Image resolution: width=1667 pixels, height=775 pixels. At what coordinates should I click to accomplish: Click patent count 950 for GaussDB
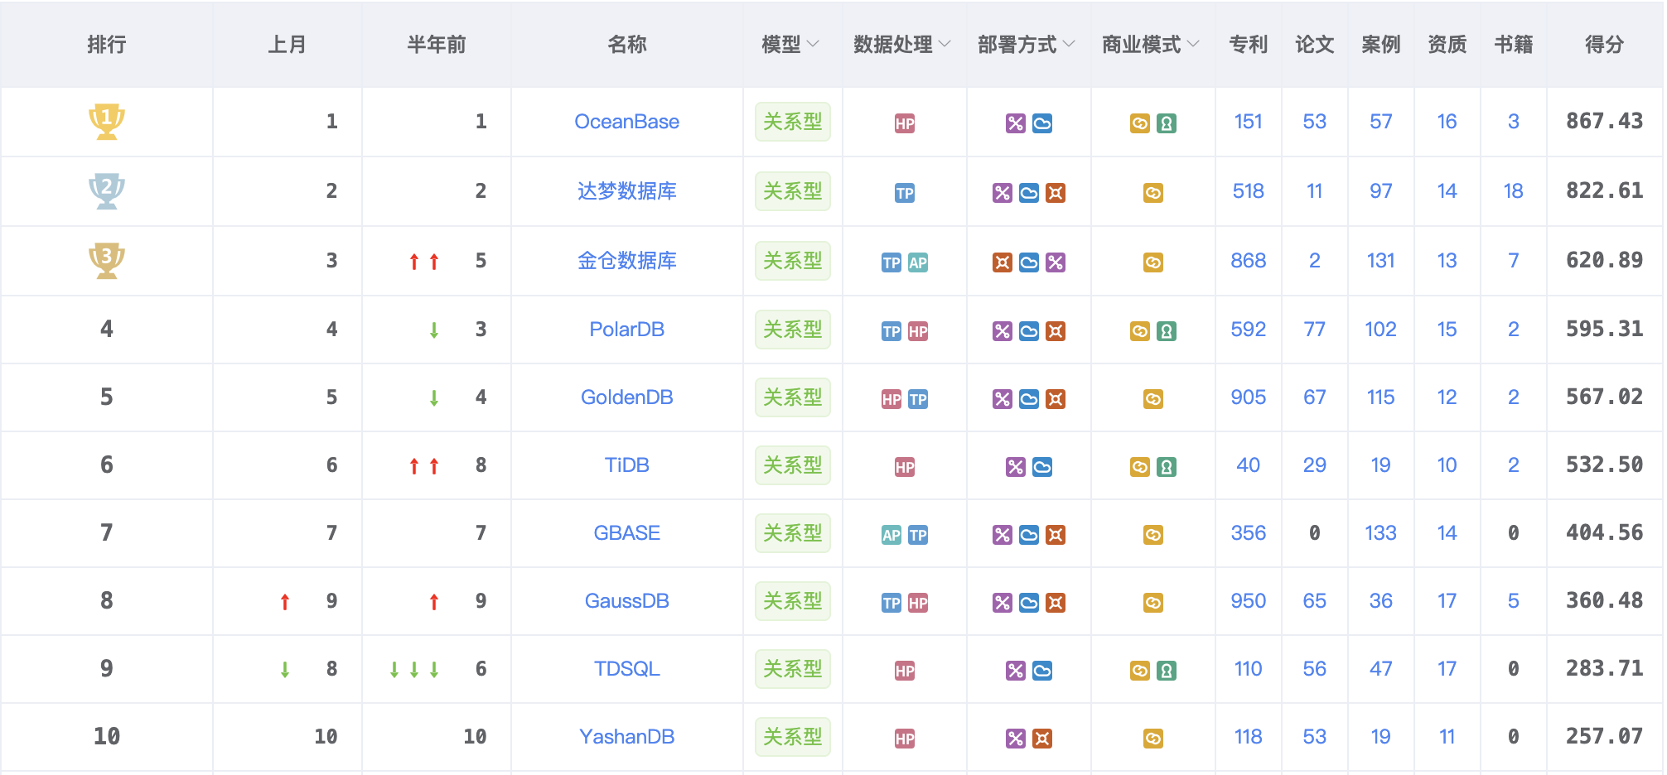[x=1249, y=601]
